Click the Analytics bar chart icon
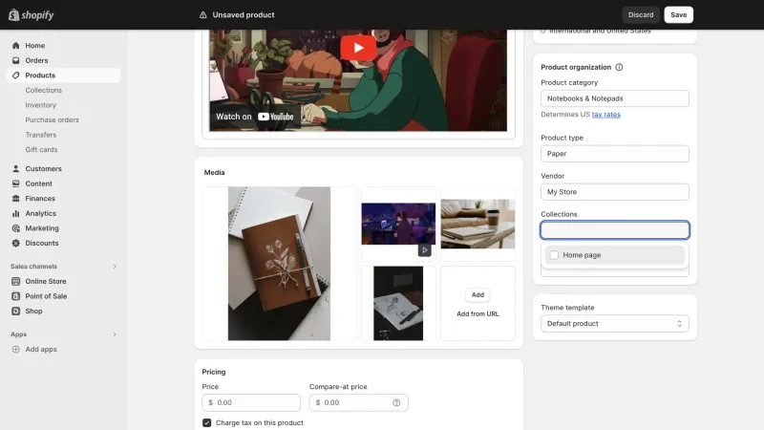 [15, 213]
